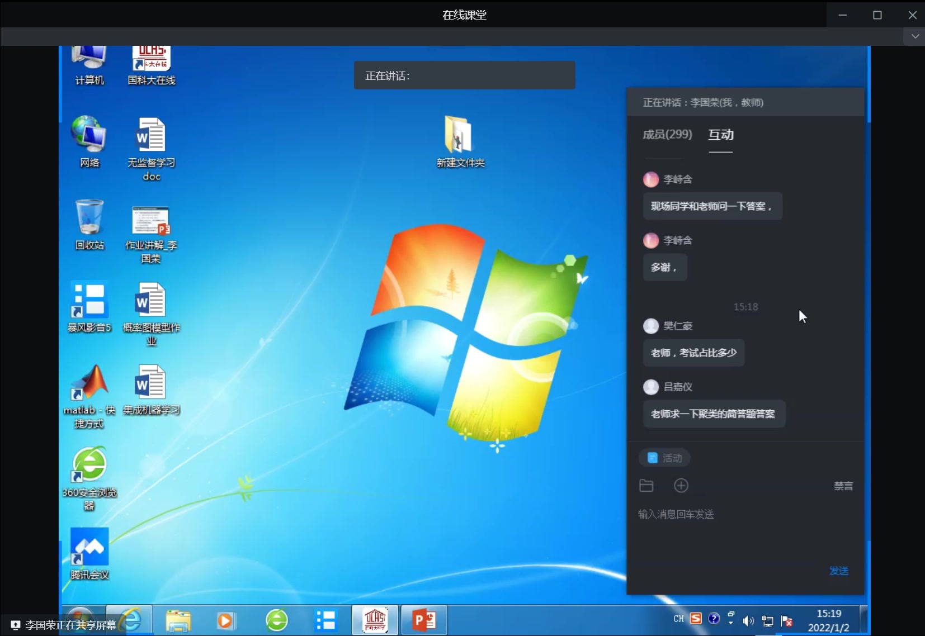Click the message 现场同学和老师问一下答案
Image resolution: width=925 pixels, height=636 pixels.
pyautogui.click(x=712, y=206)
